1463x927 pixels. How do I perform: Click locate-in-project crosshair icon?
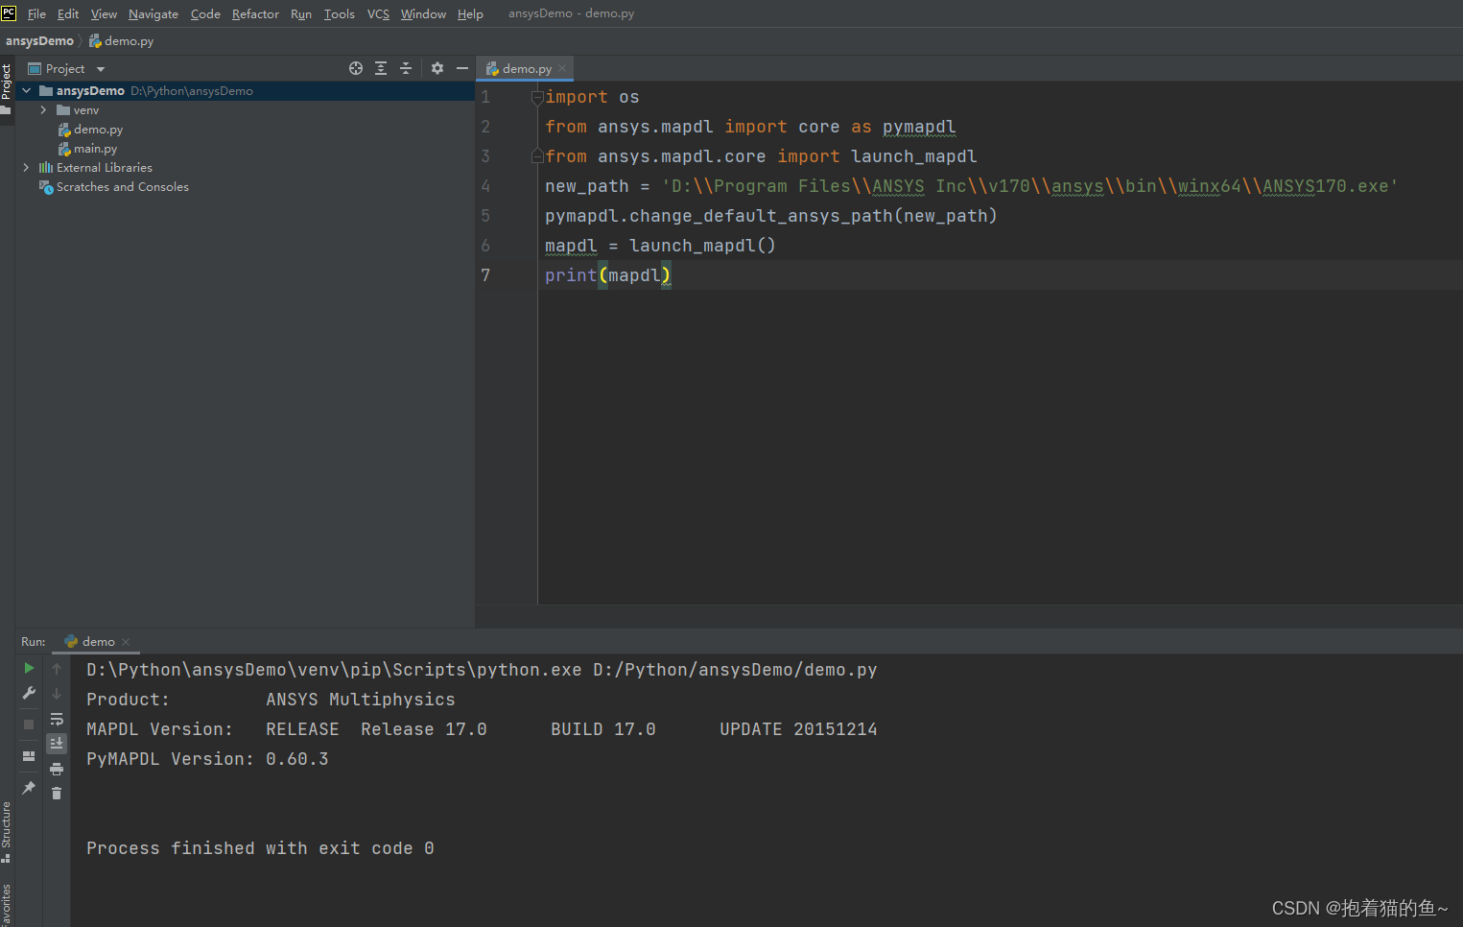pyautogui.click(x=356, y=68)
